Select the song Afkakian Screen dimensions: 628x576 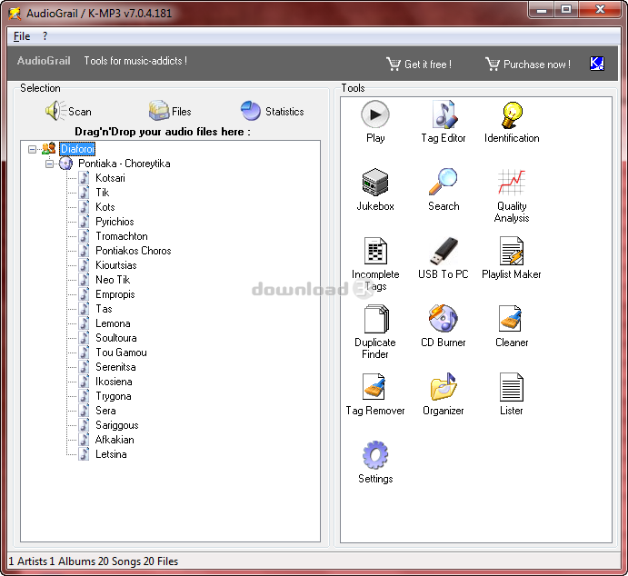[x=115, y=440]
